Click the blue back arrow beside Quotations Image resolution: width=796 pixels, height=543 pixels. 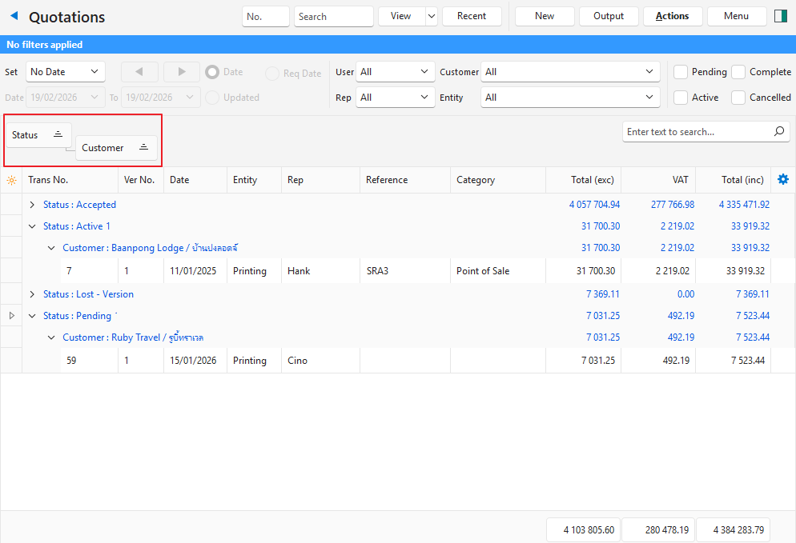click(x=14, y=17)
